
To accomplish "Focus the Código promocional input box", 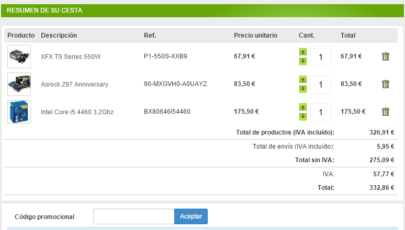I will [134, 216].
